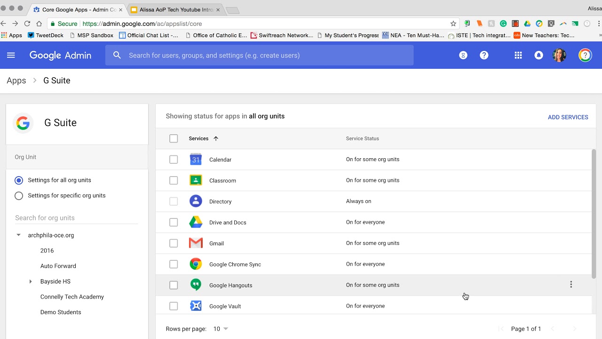Open the Help question mark icon

[x=484, y=55]
